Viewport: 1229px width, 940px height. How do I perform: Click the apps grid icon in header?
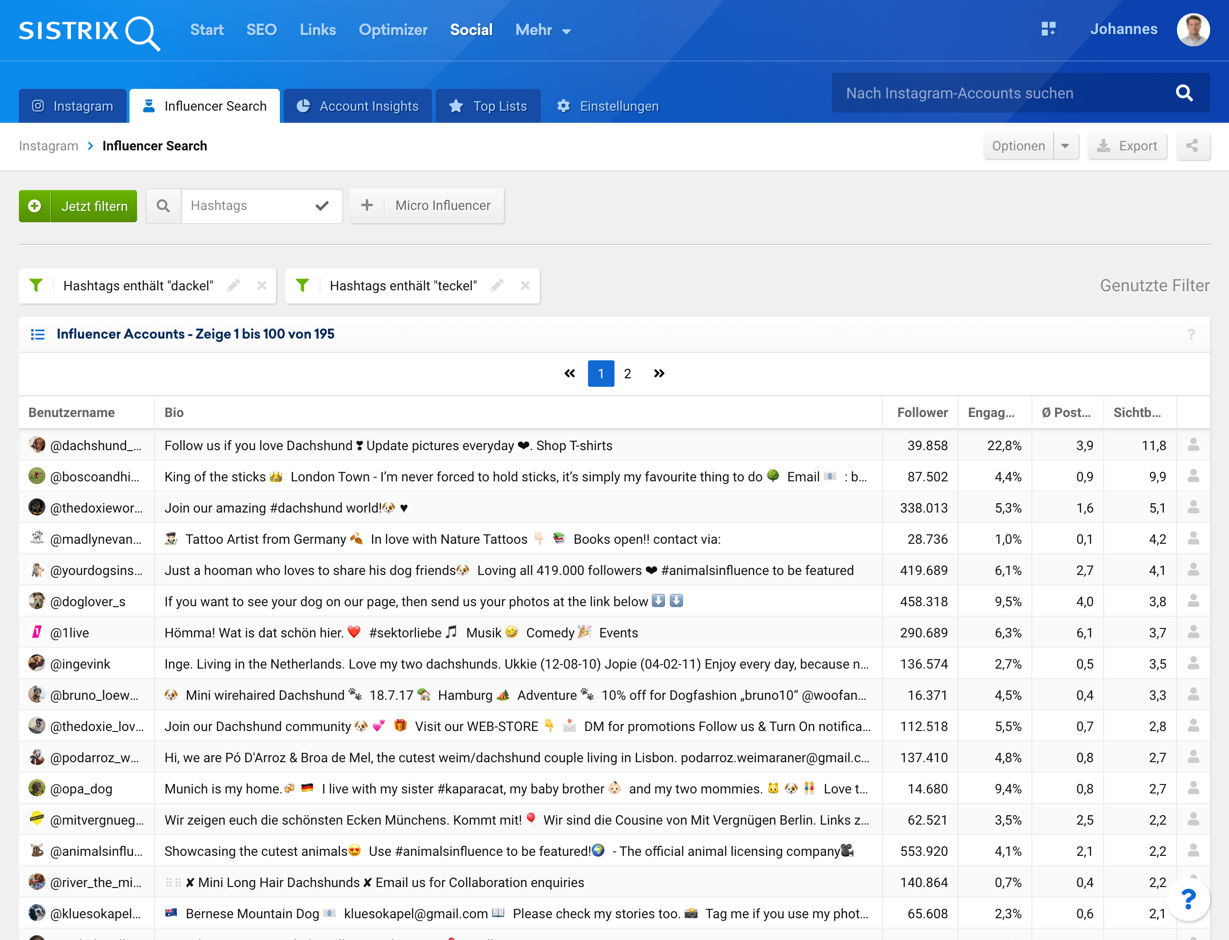[x=1048, y=29]
